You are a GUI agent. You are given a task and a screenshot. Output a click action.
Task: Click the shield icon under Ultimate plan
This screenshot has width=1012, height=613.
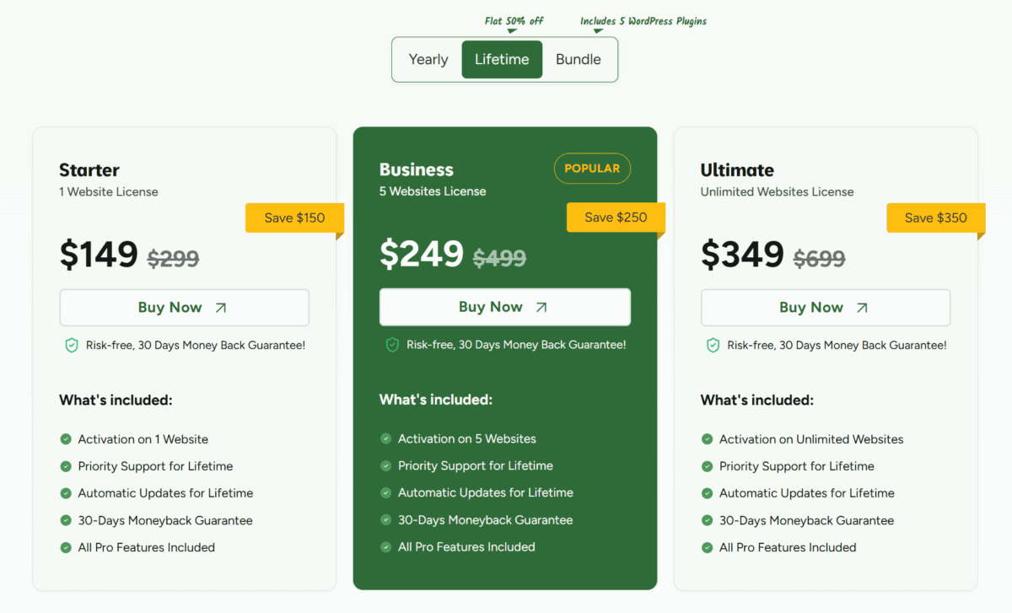pyautogui.click(x=713, y=345)
